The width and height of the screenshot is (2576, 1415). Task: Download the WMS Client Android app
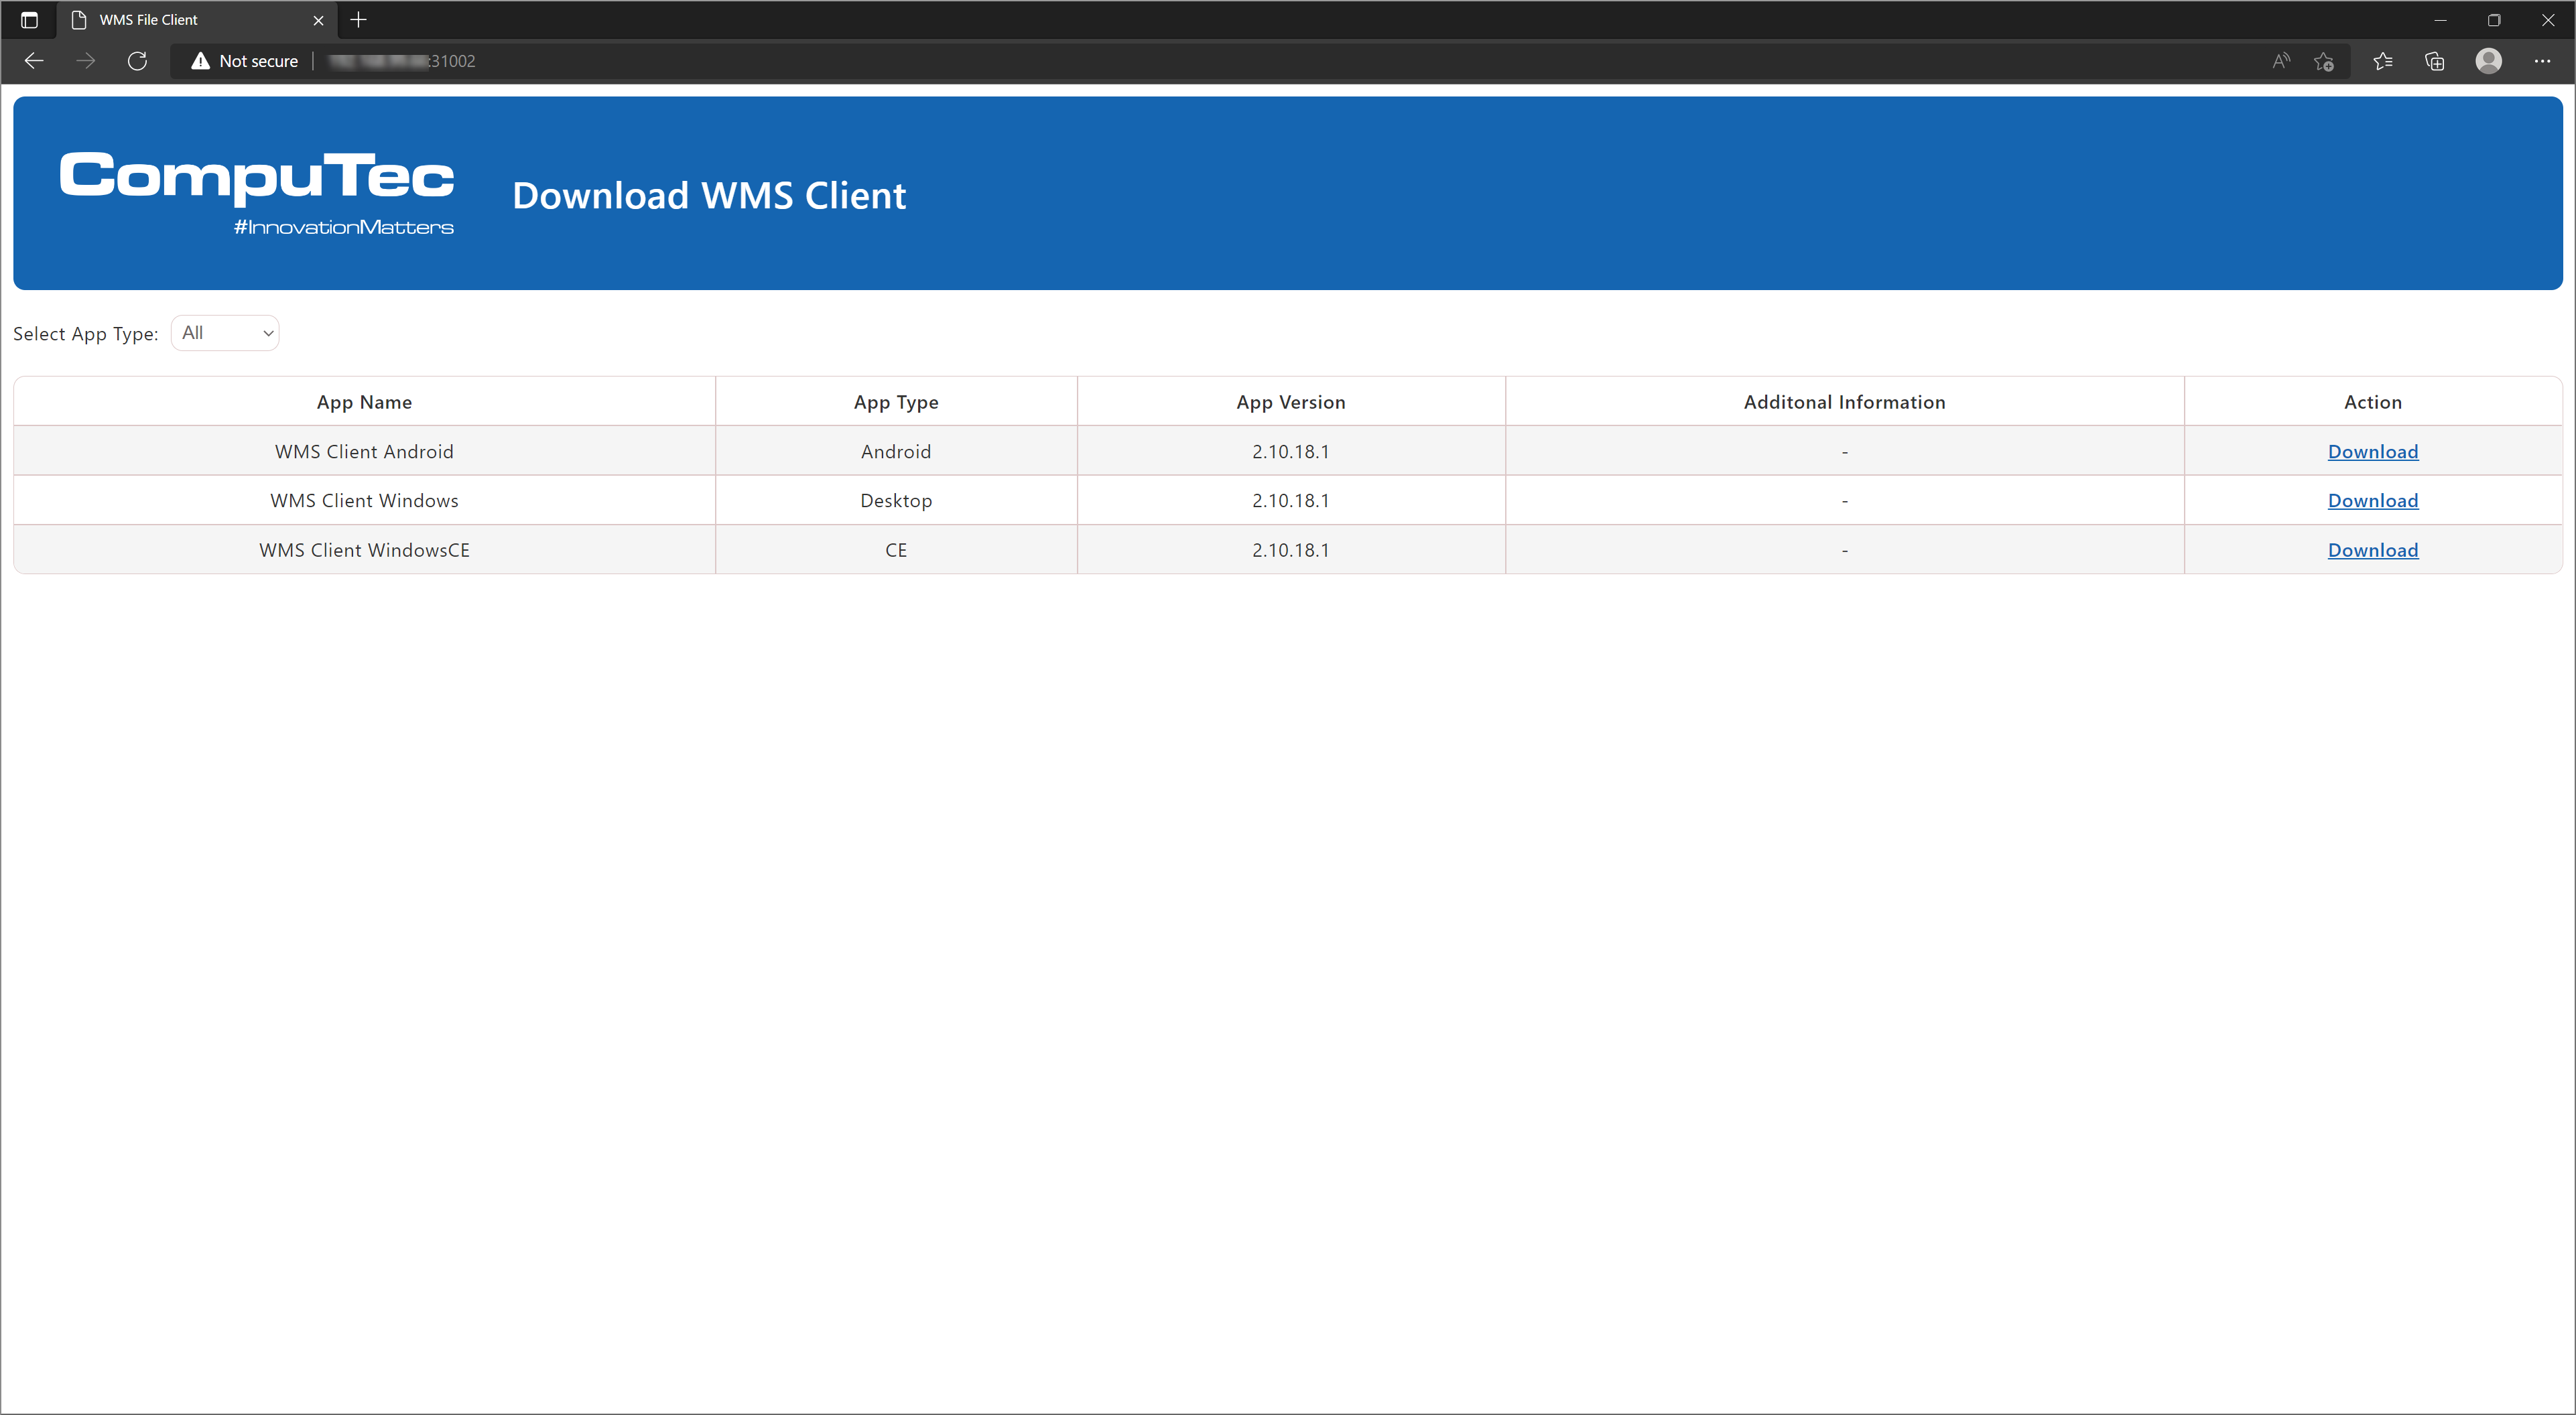click(x=2372, y=451)
